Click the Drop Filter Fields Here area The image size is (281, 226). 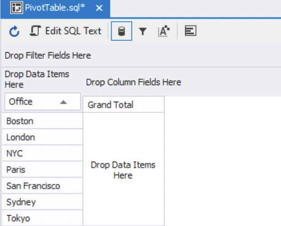tap(48, 55)
